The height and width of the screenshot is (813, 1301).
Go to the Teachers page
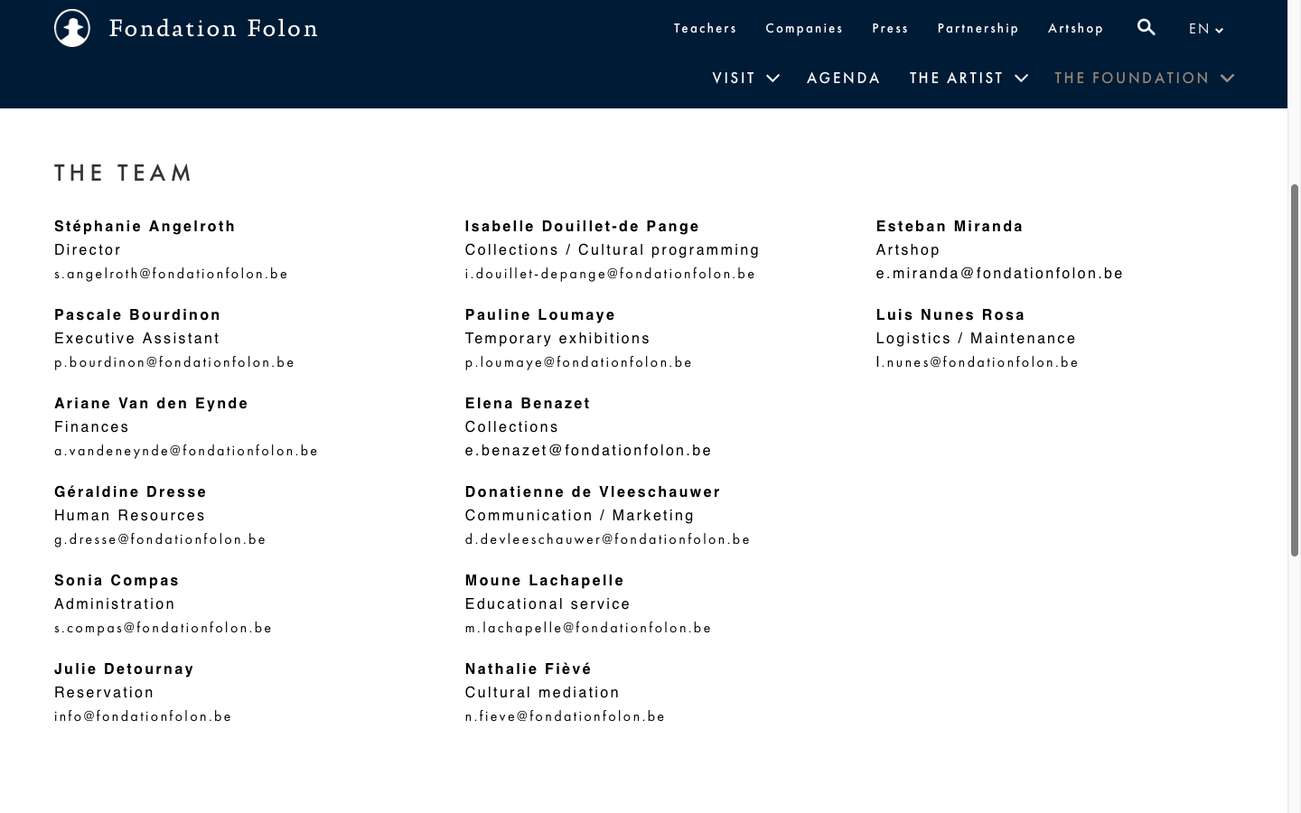pyautogui.click(x=705, y=29)
